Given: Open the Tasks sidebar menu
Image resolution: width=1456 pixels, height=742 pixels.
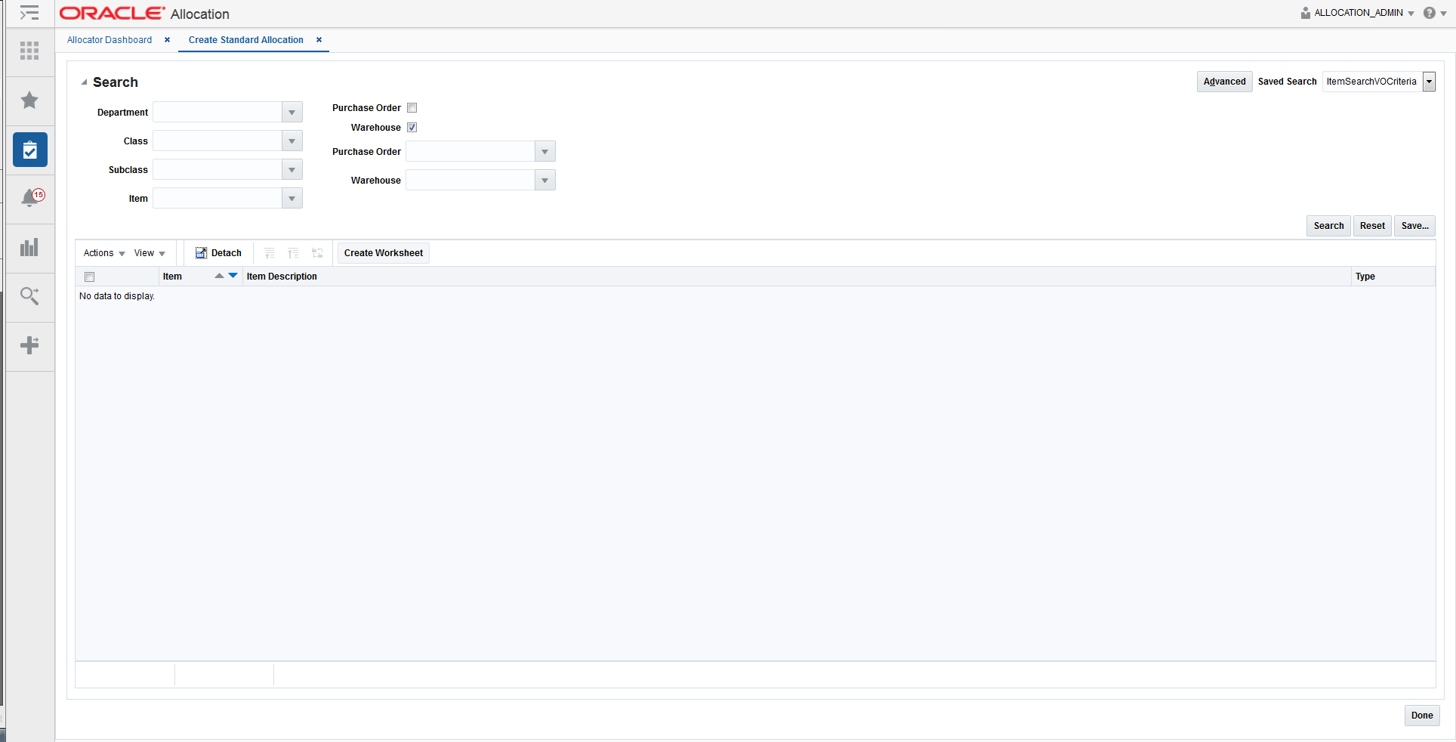Looking at the screenshot, I should point(29,150).
